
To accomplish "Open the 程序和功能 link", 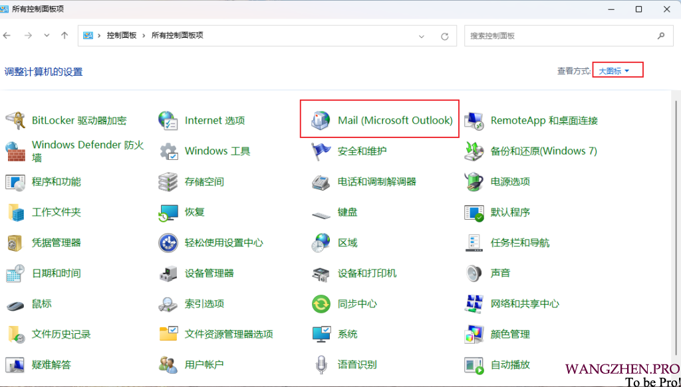I will pos(57,182).
